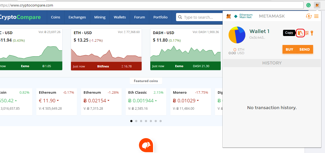Click the search magnifier icon
Screen dimensions: 325x153
(180, 17)
